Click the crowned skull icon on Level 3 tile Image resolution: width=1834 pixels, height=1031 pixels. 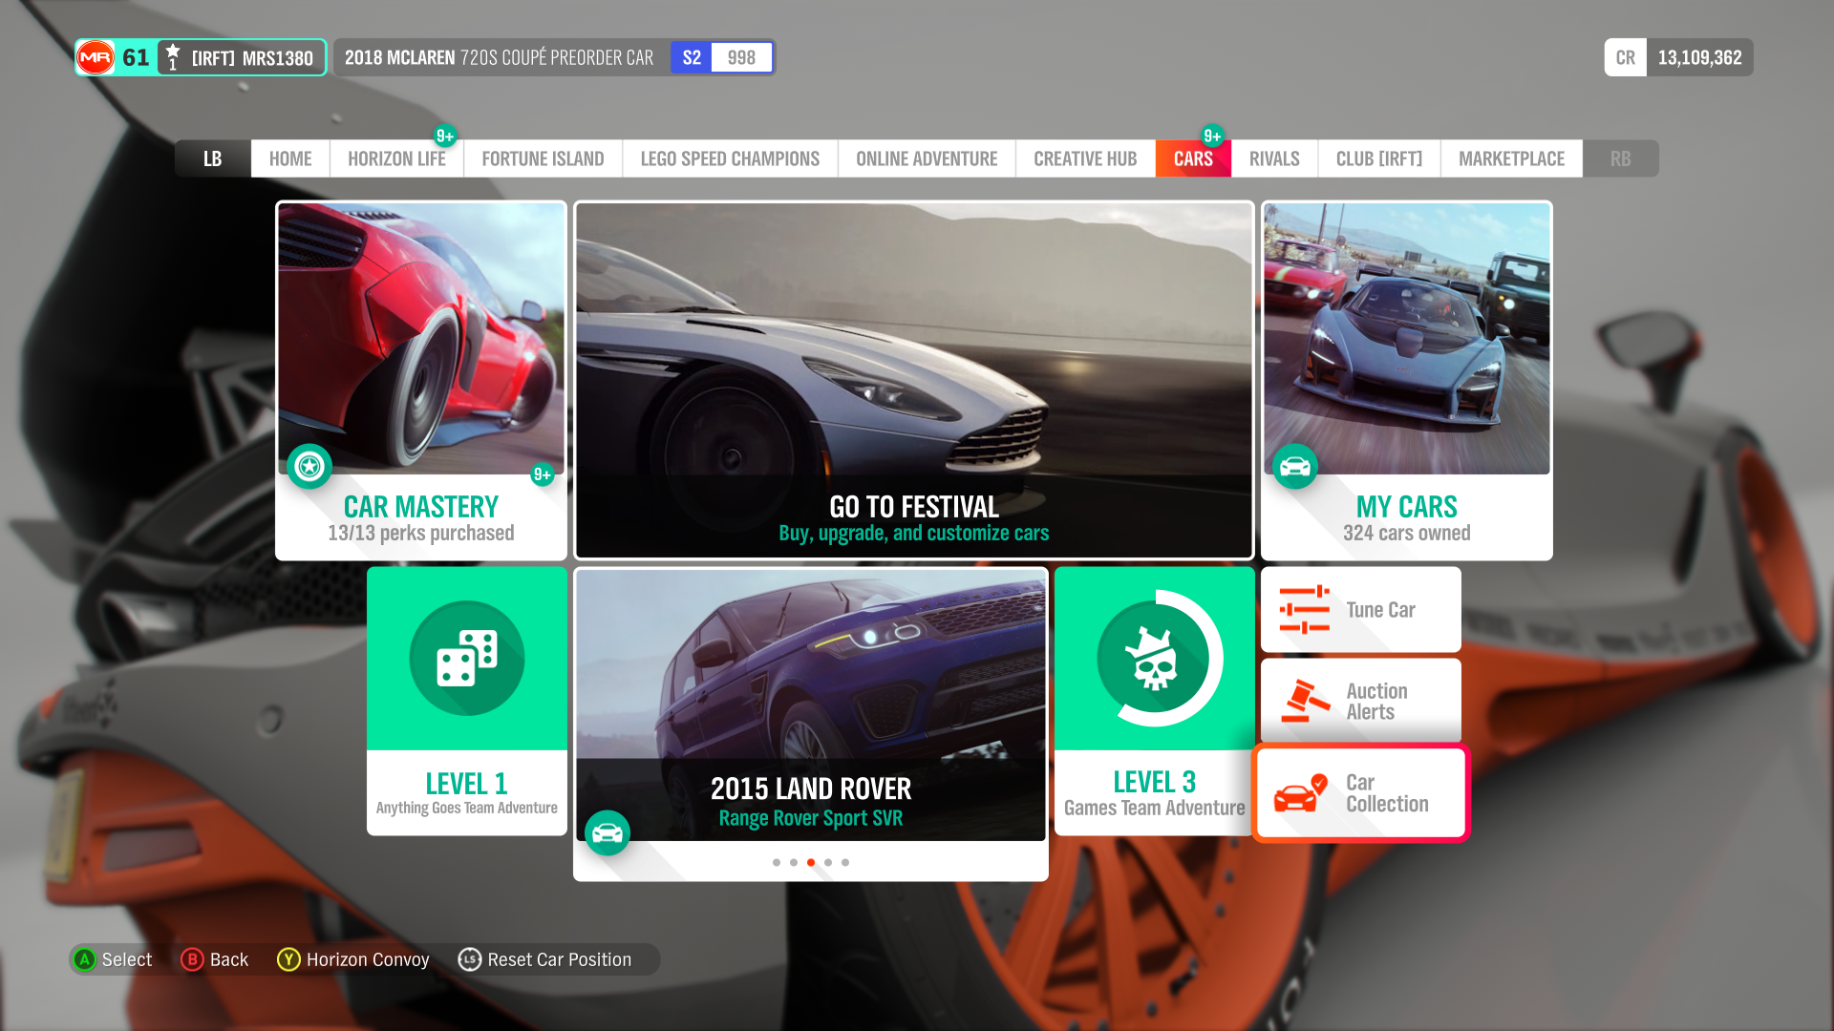pos(1154,658)
